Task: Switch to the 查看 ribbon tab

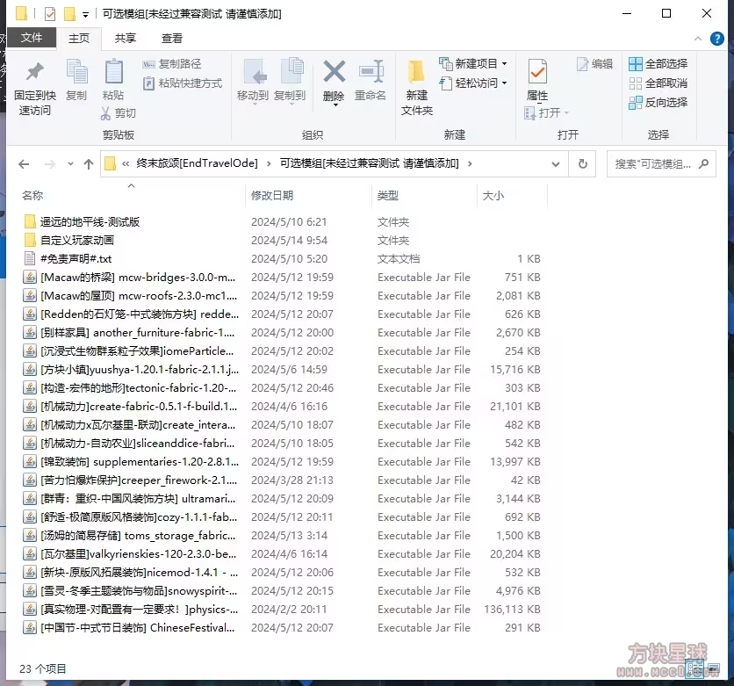Action: (x=171, y=39)
